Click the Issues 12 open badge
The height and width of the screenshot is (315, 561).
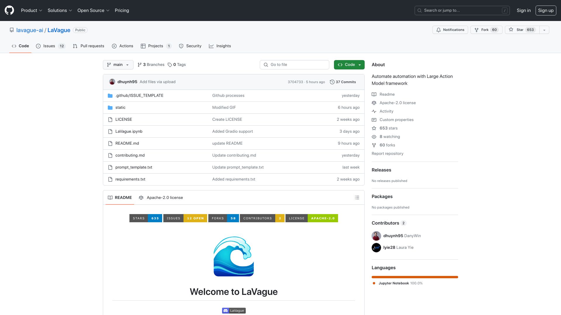pyautogui.click(x=185, y=218)
